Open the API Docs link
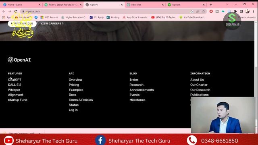This screenshot has height=145, width=258. pyautogui.click(x=73, y=95)
